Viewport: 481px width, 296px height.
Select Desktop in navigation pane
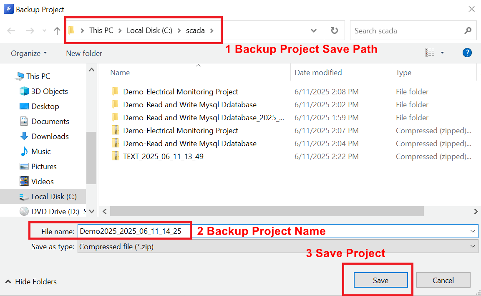click(x=39, y=106)
